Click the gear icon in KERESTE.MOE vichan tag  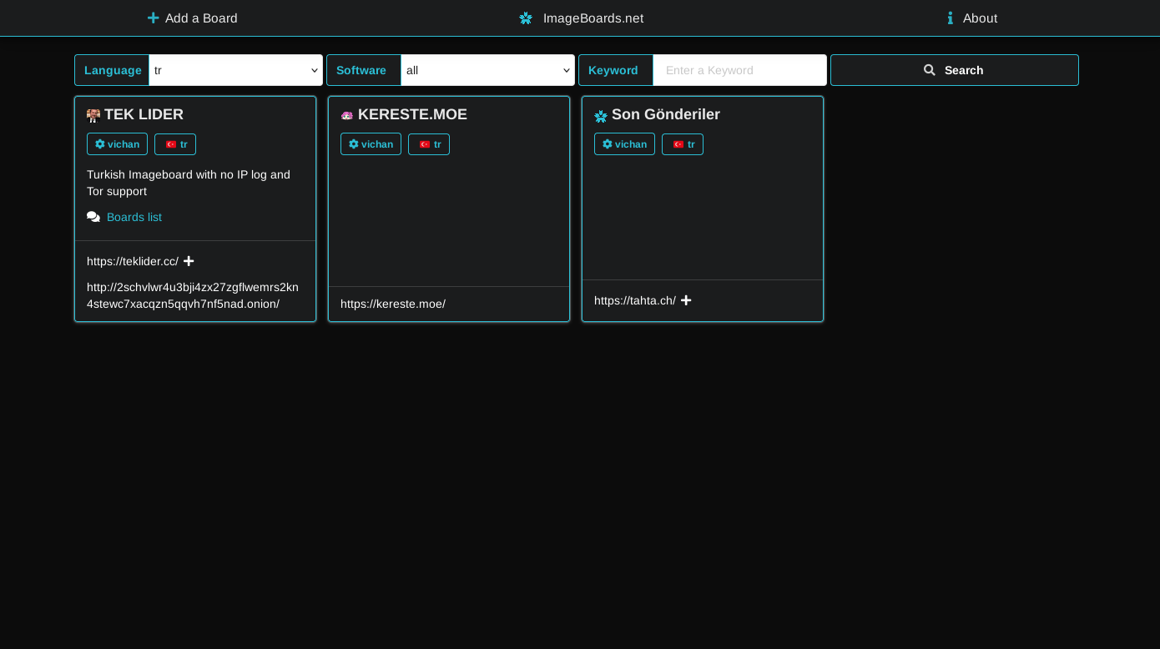[354, 144]
